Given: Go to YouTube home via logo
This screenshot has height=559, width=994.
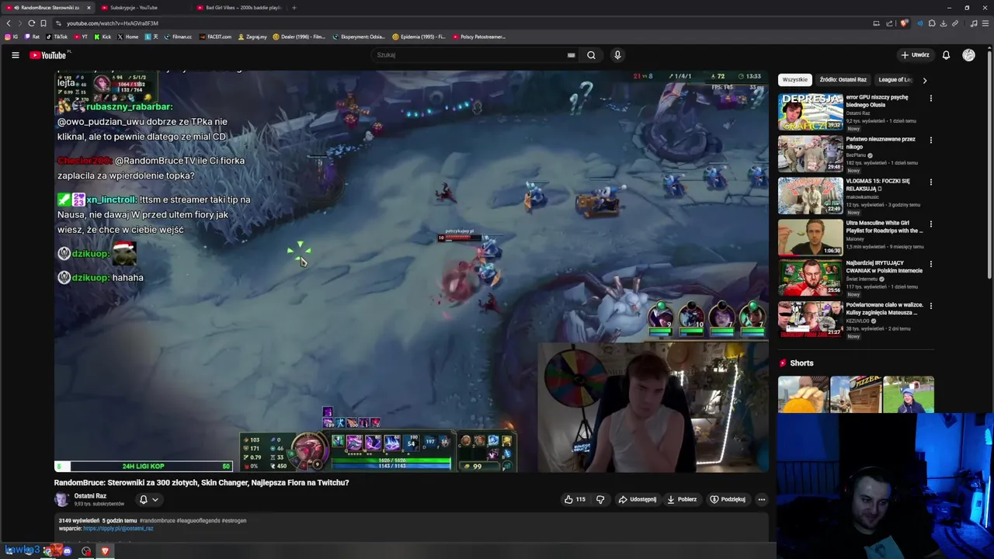Looking at the screenshot, I should tap(48, 55).
